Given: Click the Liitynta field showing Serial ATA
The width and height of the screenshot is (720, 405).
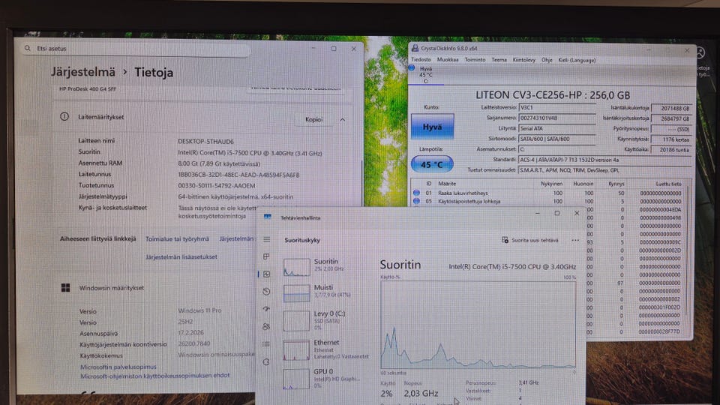Looking at the screenshot, I should pyautogui.click(x=557, y=128).
